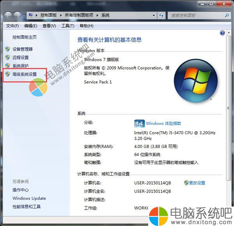Screen dimensions: 234x226
Task: Click the Intel(R) Core(TM) i5-3470 processor value
Action: pyautogui.click(x=175, y=135)
